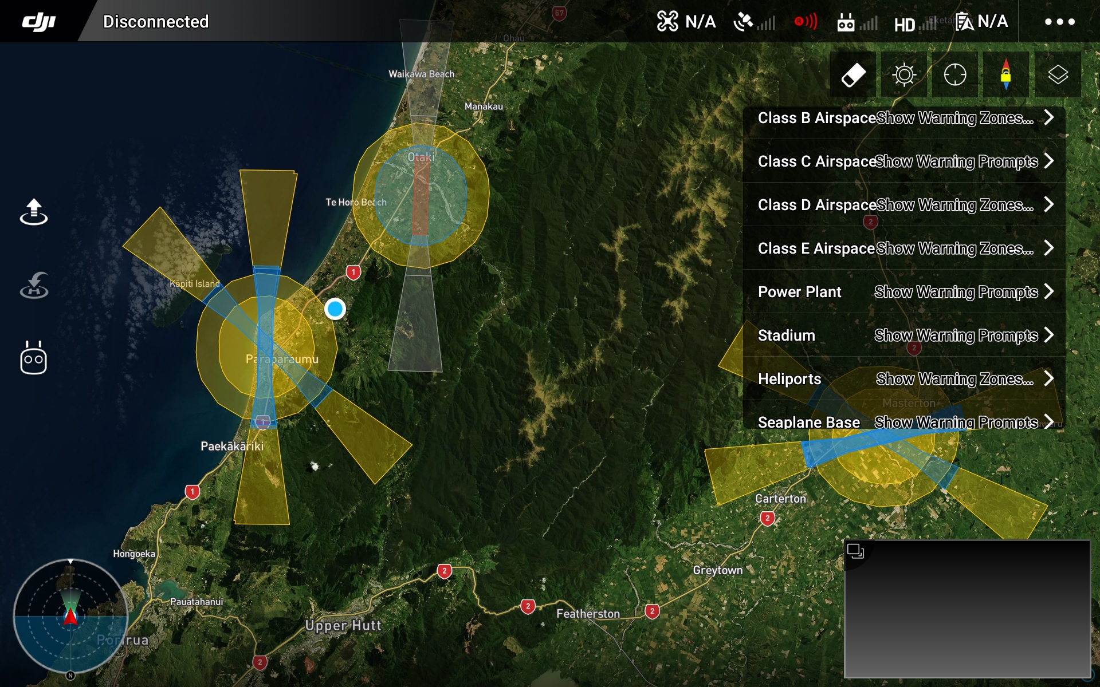This screenshot has height=687, width=1100.
Task: Tap the DJI logo
Action: pyautogui.click(x=39, y=22)
